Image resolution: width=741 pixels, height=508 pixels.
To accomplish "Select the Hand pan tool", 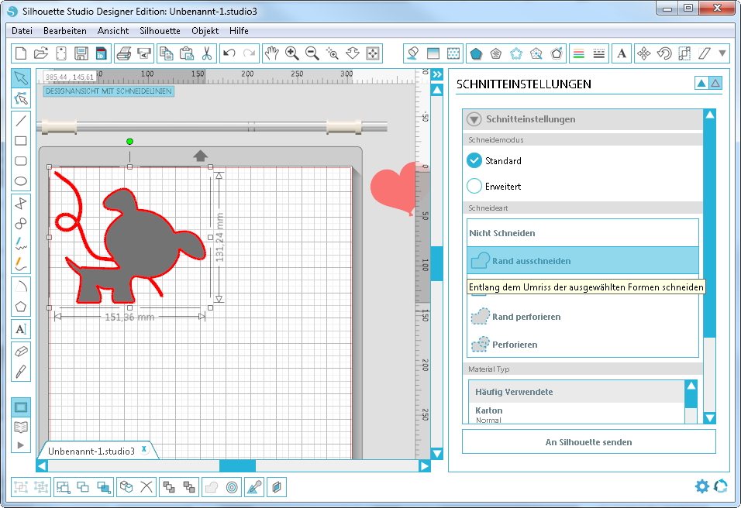I will (x=271, y=53).
